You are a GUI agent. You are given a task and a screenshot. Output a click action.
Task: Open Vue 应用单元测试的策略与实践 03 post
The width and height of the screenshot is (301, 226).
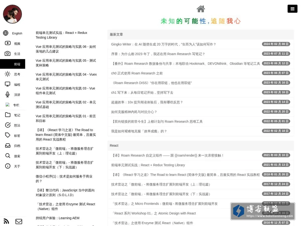pos(65,91)
